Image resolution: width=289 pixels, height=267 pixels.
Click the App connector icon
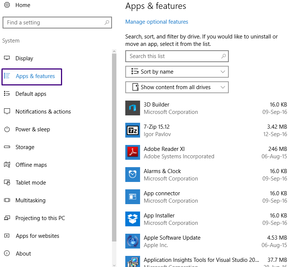click(133, 197)
